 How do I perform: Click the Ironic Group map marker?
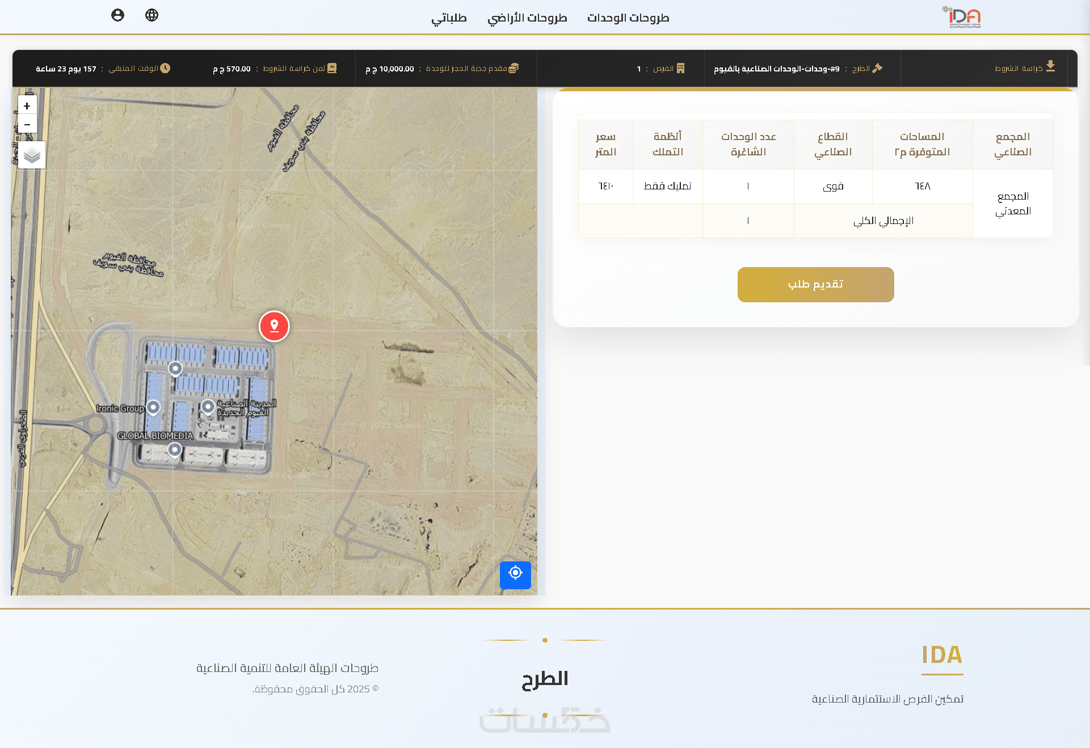coord(153,407)
